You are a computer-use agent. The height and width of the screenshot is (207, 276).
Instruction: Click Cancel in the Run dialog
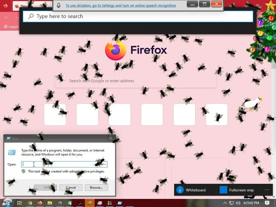pos(71,188)
